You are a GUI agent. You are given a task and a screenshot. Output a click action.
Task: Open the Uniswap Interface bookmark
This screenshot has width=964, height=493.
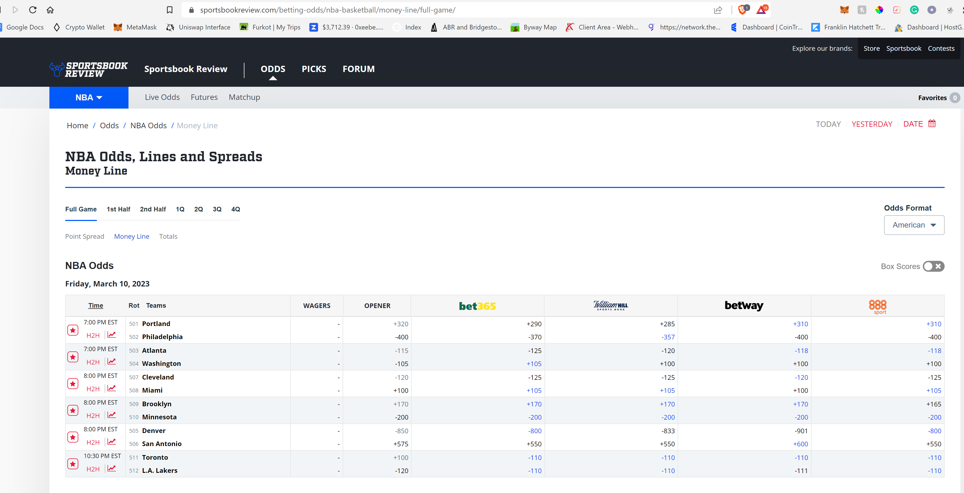[198, 27]
